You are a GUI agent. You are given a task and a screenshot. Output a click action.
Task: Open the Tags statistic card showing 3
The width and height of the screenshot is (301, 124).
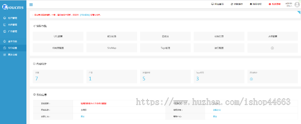click(219, 76)
